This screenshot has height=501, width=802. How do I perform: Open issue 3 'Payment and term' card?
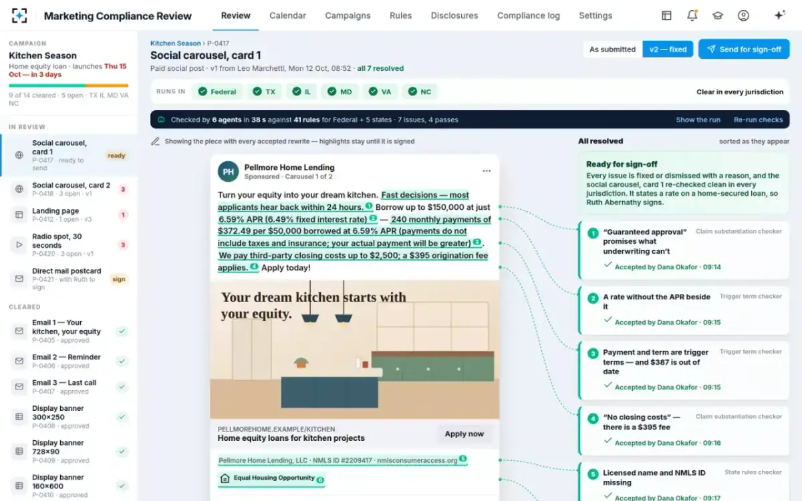684,370
